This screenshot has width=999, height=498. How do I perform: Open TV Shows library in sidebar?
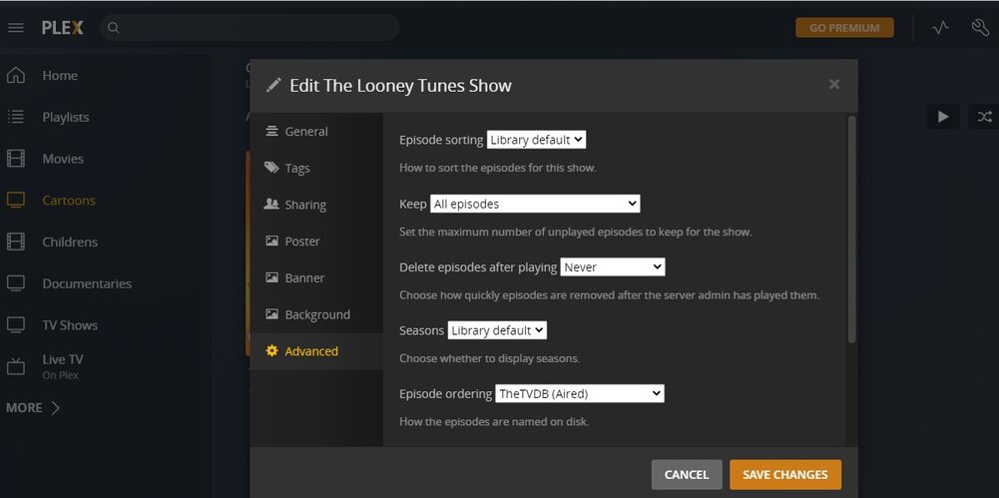[70, 324]
